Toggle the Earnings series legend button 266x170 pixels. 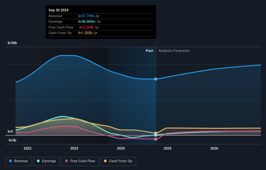click(x=46, y=161)
